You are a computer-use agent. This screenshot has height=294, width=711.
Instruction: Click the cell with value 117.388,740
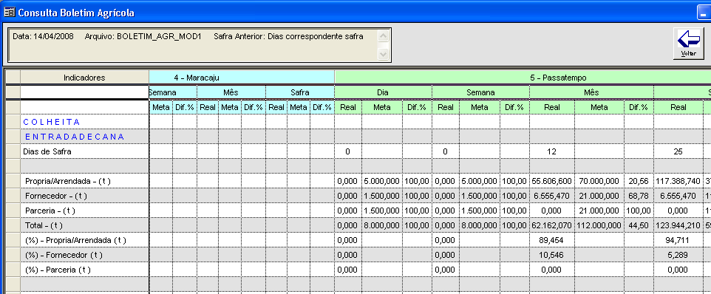click(x=678, y=181)
